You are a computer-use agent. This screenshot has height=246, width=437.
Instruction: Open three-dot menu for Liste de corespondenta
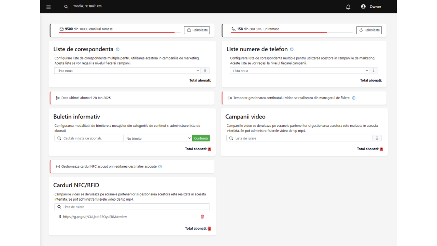point(205,71)
